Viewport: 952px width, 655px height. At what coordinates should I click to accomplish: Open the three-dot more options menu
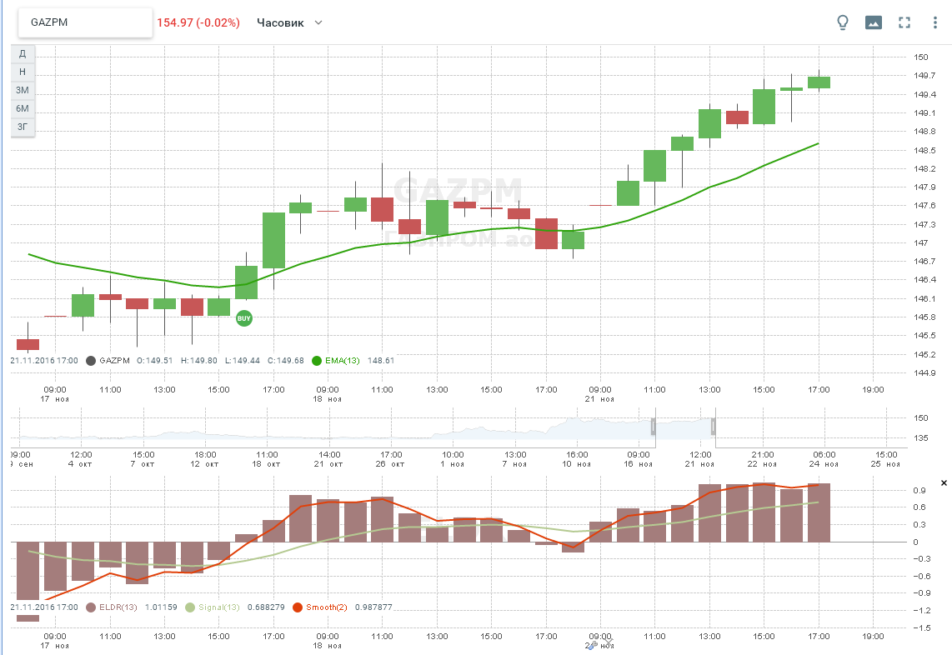coord(934,22)
